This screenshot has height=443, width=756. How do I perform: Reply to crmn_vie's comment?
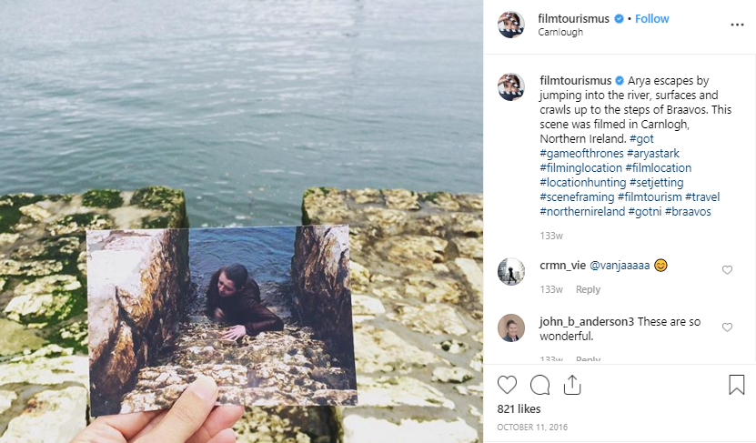[x=588, y=289]
